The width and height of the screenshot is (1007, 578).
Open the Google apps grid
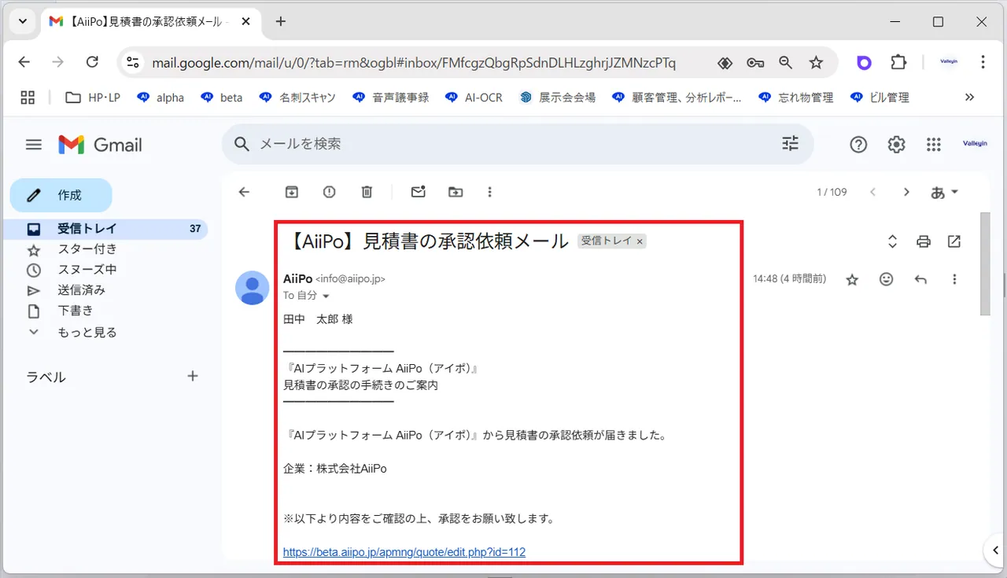tap(934, 145)
